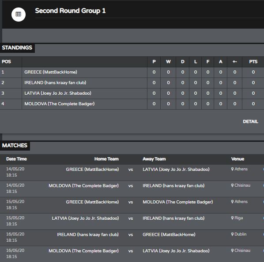264x262 pixels.
Task: Click the Riga venue location pin icon
Action: pyautogui.click(x=232, y=218)
